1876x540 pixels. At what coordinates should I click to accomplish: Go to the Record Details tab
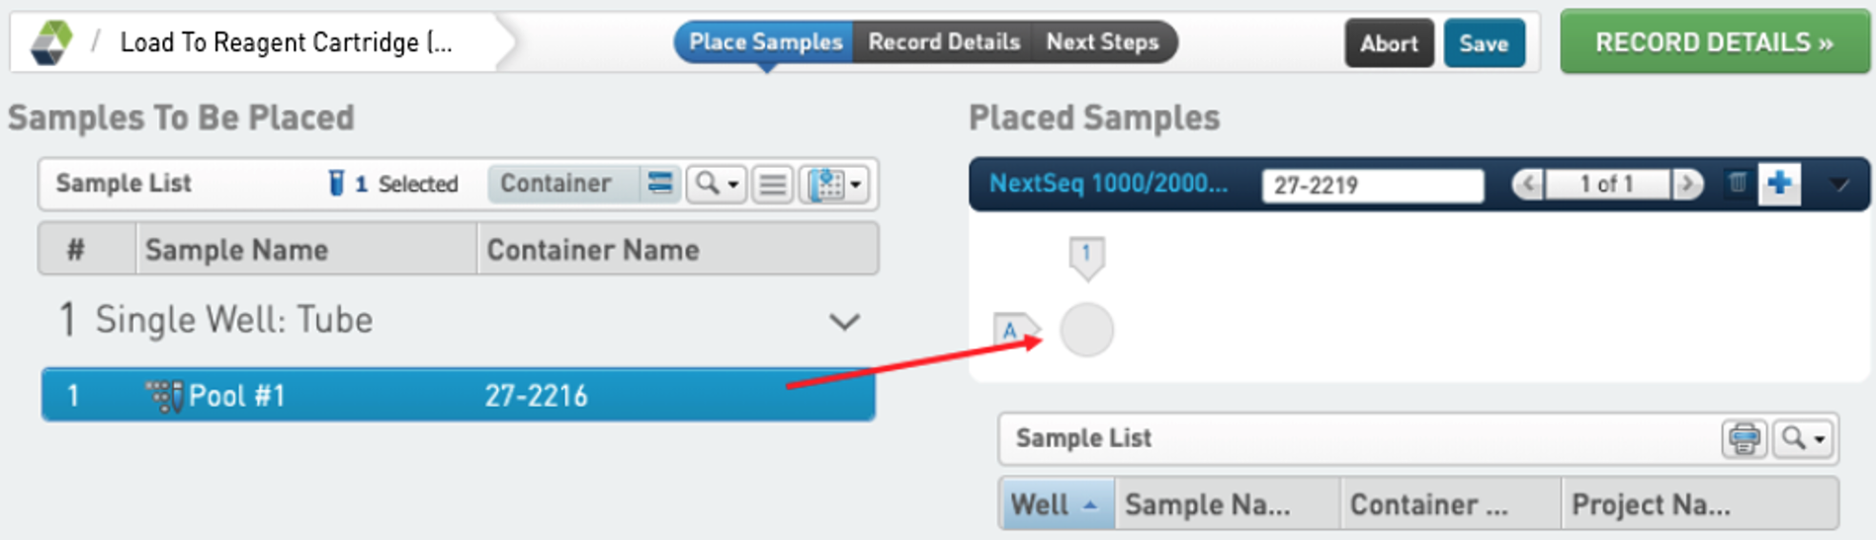pyautogui.click(x=944, y=42)
